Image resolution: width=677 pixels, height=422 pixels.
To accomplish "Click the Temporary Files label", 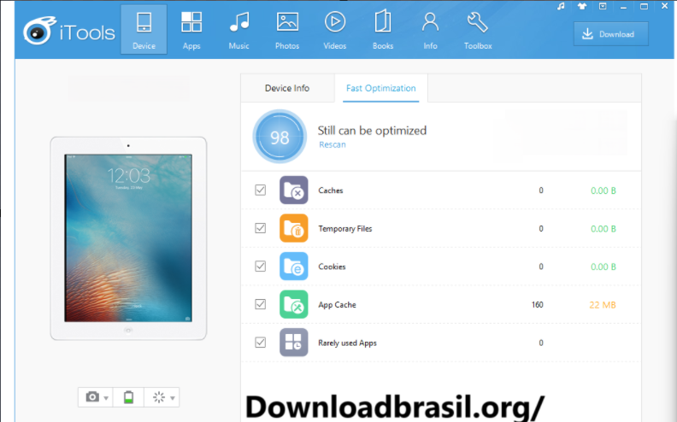I will [x=345, y=229].
